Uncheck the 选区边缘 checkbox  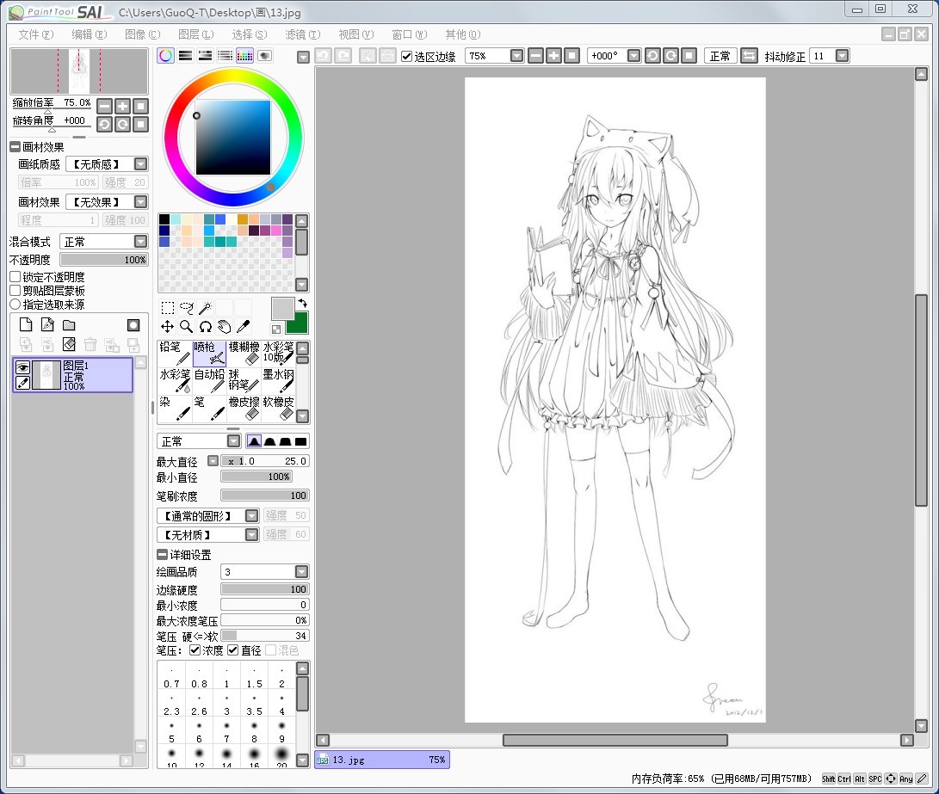[407, 56]
